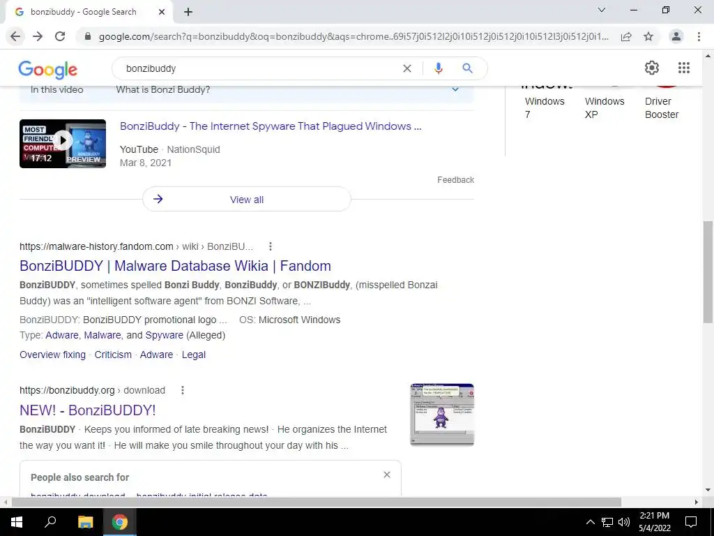Open the Spyware type link
Image resolution: width=714 pixels, height=536 pixels.
click(164, 335)
